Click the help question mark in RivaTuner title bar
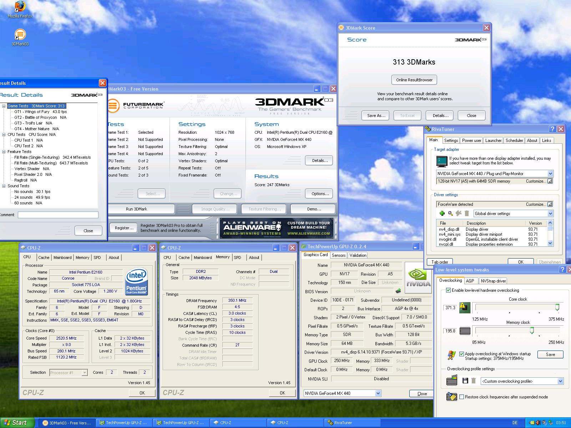The width and height of the screenshot is (571, 428). pyautogui.click(x=552, y=129)
